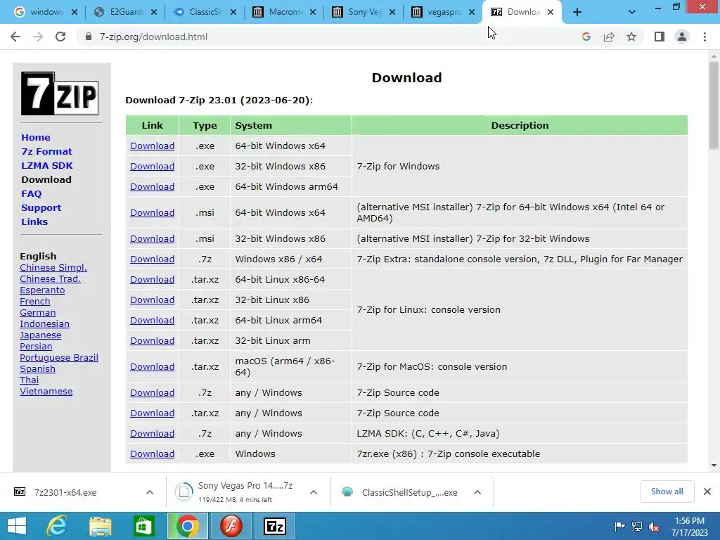Download the 64-bit Linux x86-64 tar.xz
Viewport: 720px width, 540px height.
pyautogui.click(x=152, y=280)
